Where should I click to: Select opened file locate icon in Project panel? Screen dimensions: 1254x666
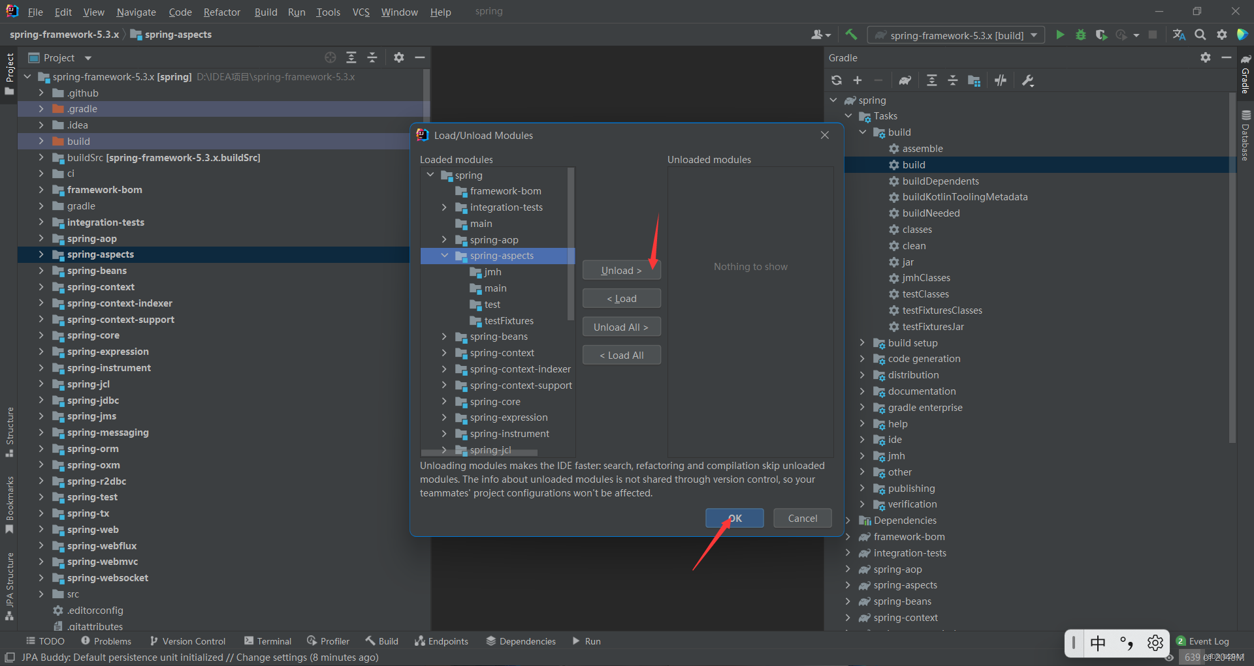coord(330,57)
